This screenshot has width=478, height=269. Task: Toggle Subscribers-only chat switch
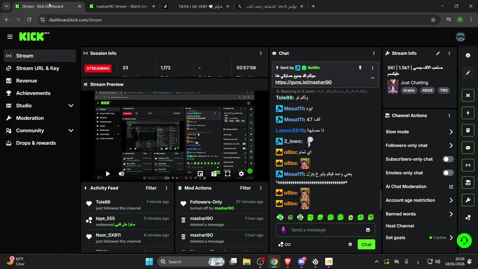click(x=448, y=159)
